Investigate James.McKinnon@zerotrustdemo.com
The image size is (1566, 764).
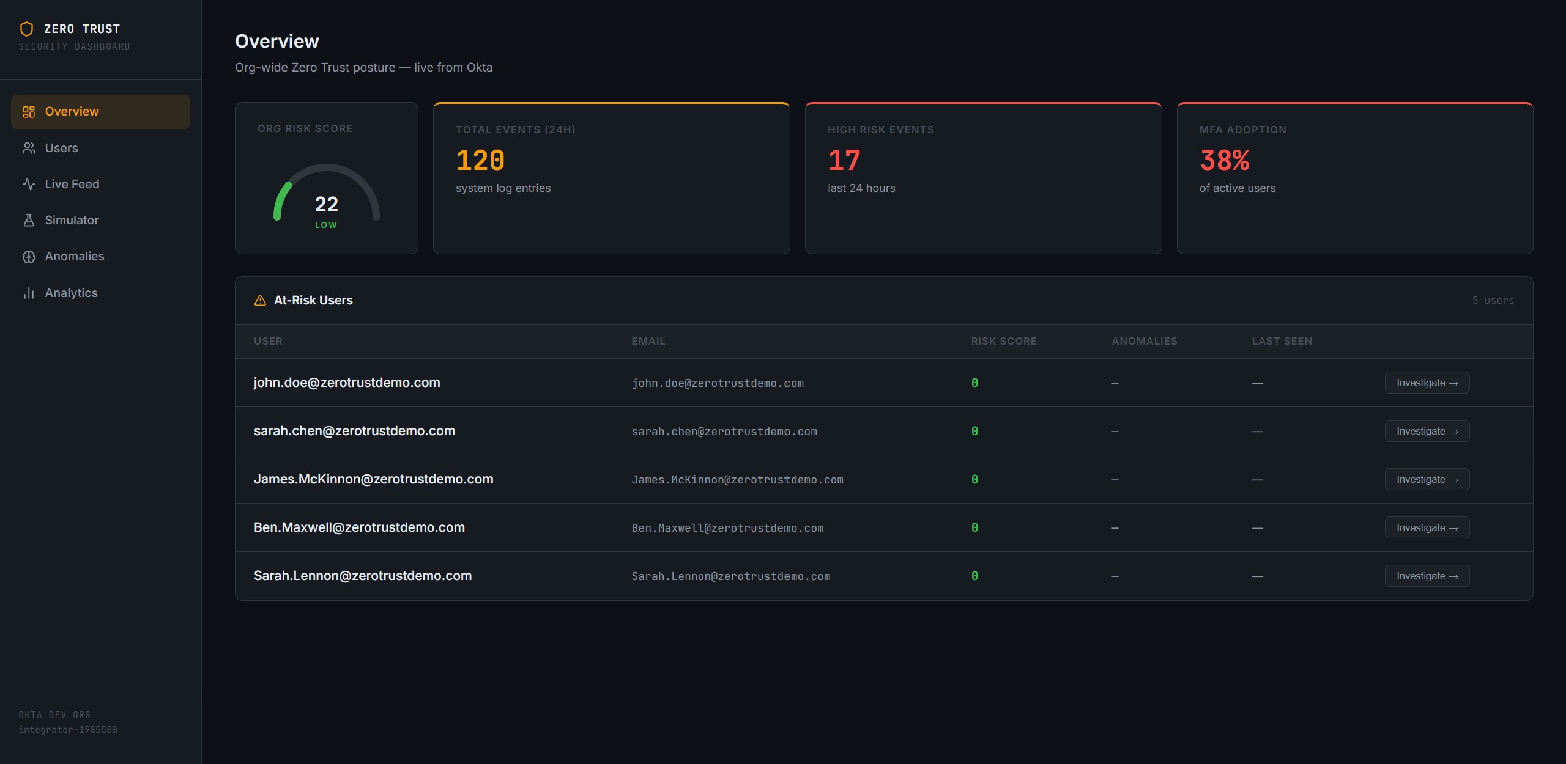pyautogui.click(x=1427, y=479)
